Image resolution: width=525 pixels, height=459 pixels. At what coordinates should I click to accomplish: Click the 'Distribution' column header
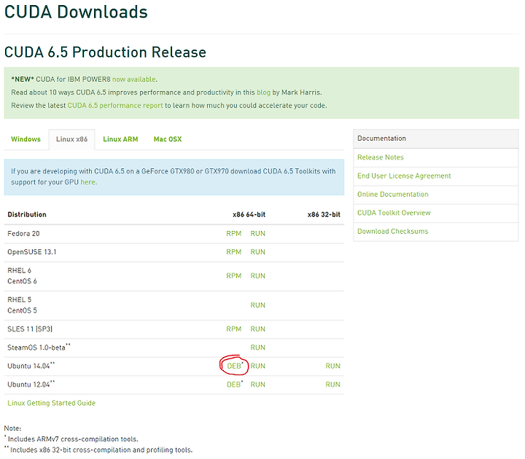coord(27,214)
